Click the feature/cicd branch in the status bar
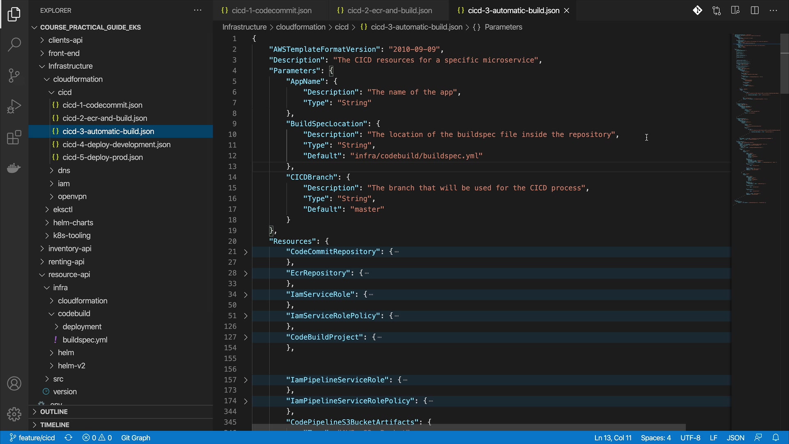This screenshot has height=444, width=789. tap(32, 438)
